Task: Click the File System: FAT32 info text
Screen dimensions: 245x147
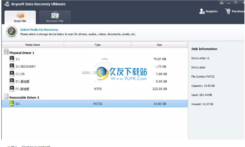Action: pos(203,77)
